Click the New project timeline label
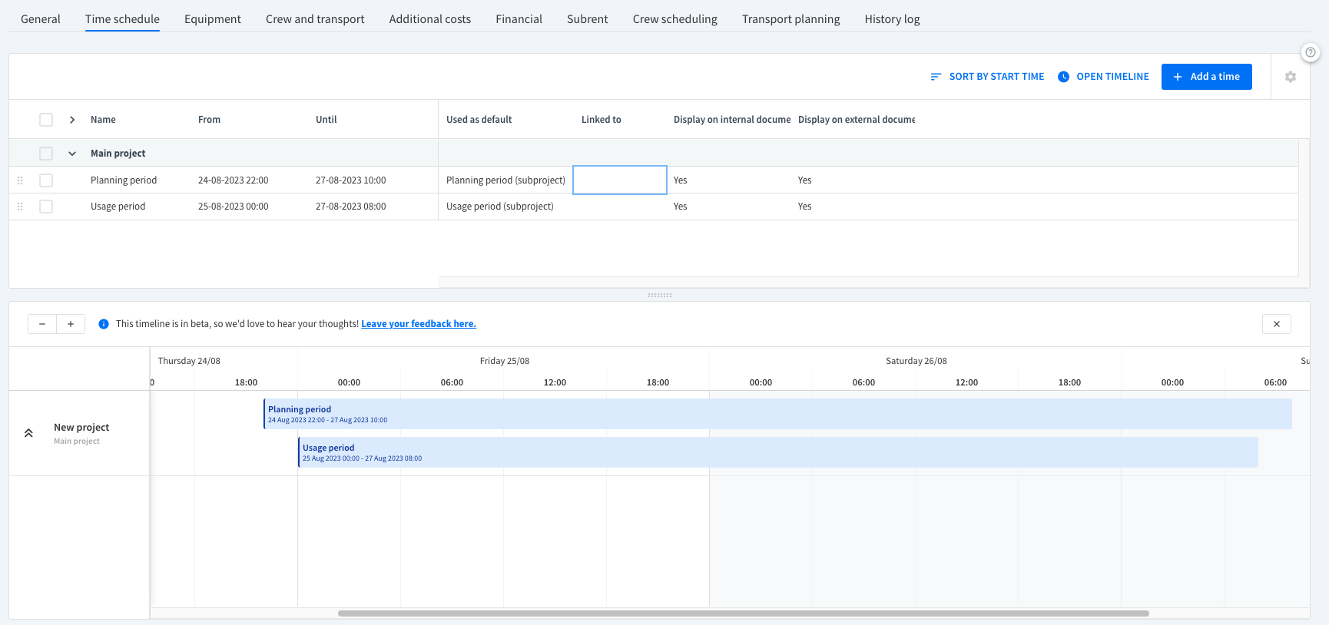The width and height of the screenshot is (1329, 625). 81,428
